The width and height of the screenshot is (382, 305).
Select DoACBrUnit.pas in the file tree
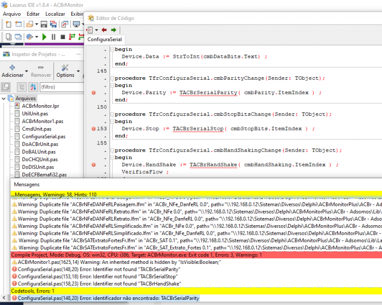point(40,144)
